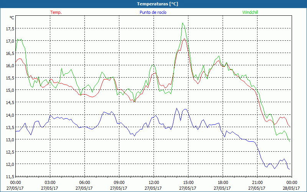307x192 pixels.
Task: Click the "09:00" time axis label
Action: click(x=119, y=182)
